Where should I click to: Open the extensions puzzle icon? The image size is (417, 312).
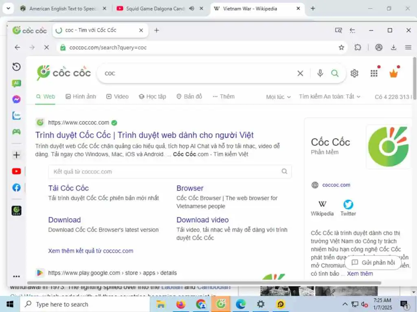[358, 48]
